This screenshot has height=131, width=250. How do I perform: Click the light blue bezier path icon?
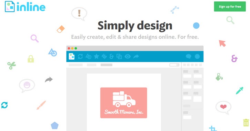point(174,10)
